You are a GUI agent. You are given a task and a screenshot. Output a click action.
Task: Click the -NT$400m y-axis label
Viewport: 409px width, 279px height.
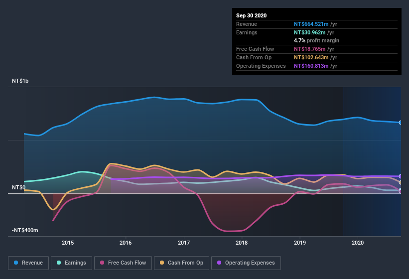[x=25, y=230]
